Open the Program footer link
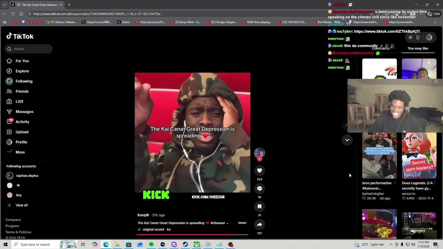 pos(12,226)
